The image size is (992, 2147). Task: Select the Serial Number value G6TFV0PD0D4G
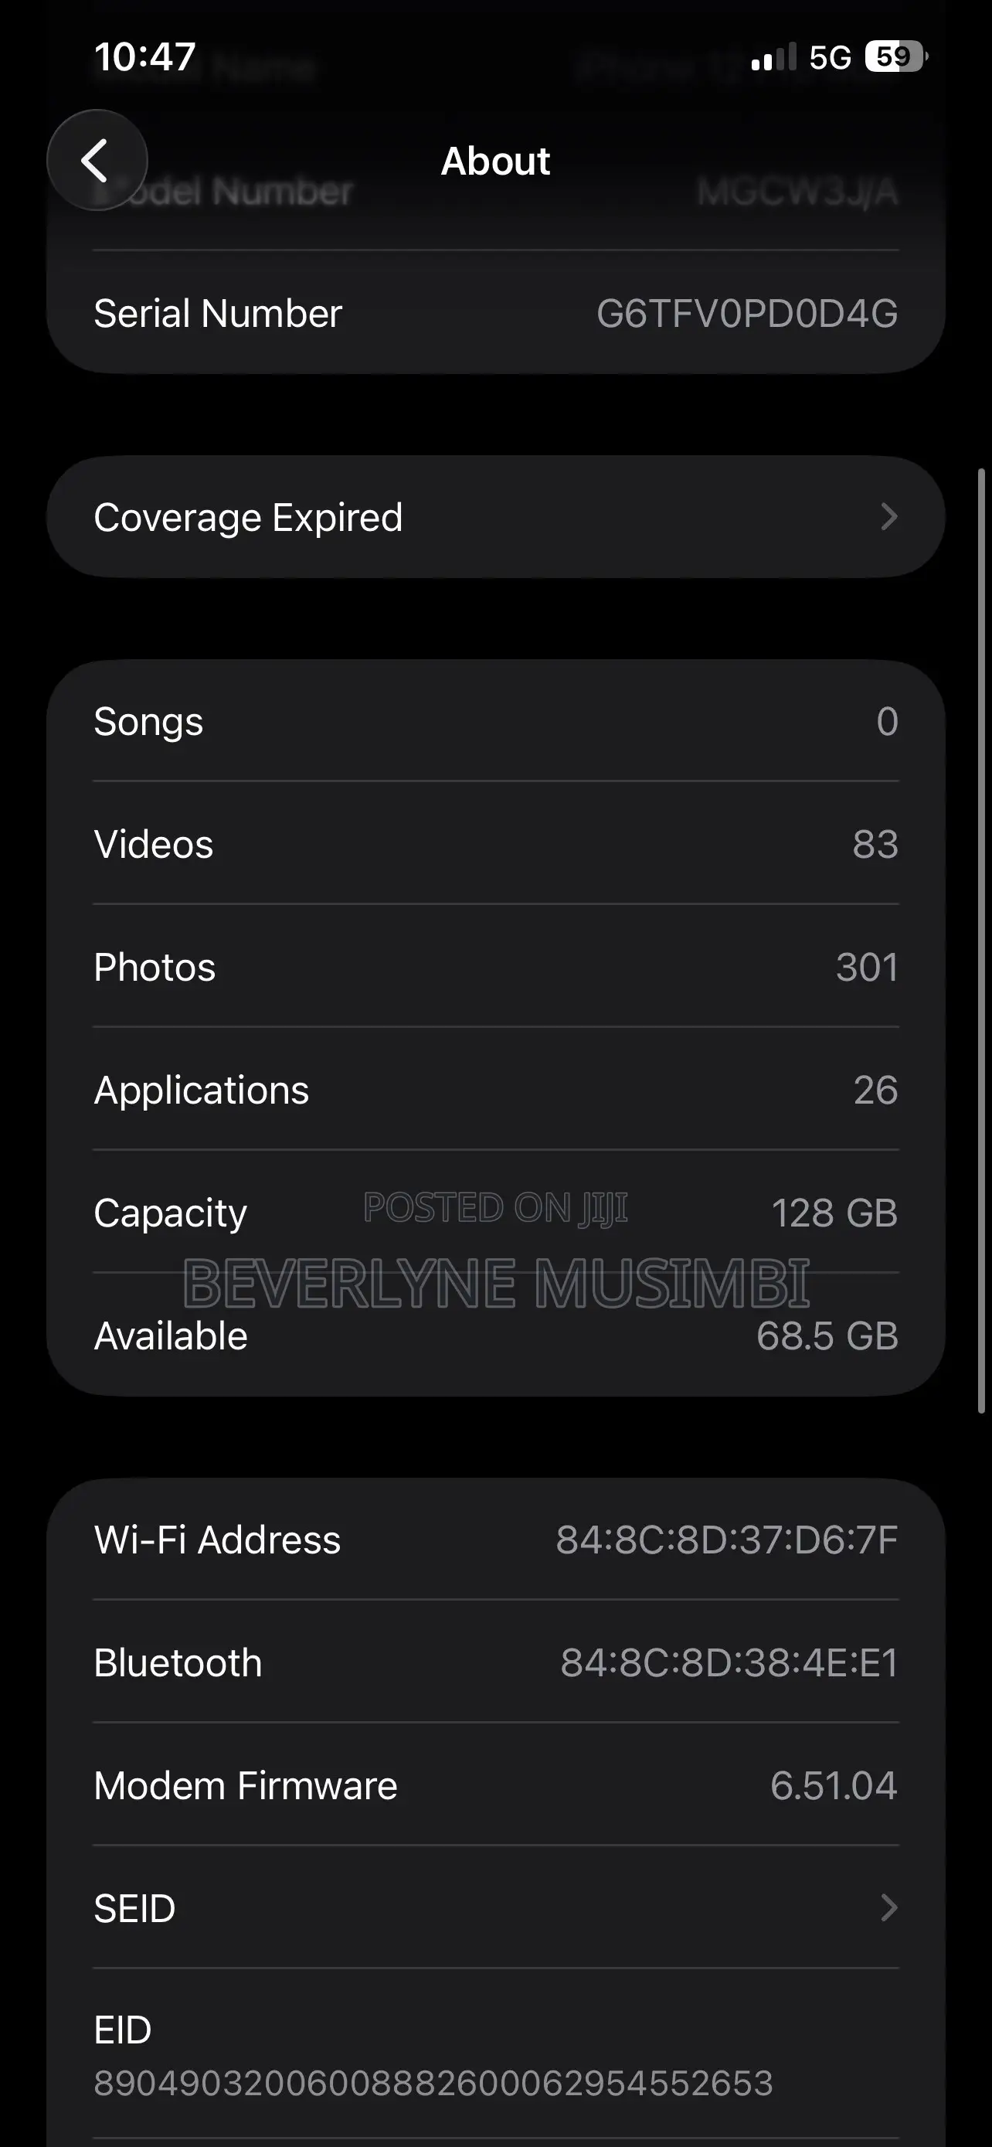747,315
